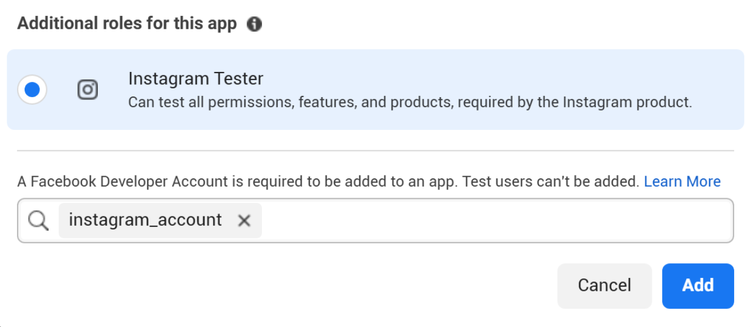Open info tooltip beside Additional roles heading

point(254,24)
